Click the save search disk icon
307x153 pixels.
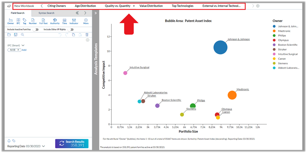tap(16, 35)
